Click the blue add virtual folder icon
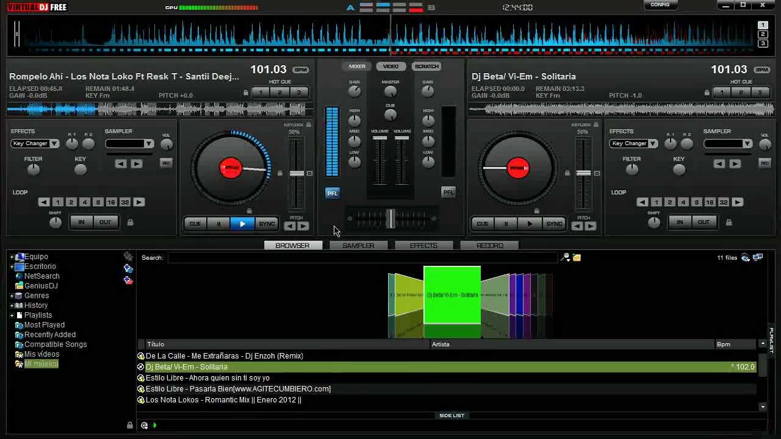 tap(128, 268)
